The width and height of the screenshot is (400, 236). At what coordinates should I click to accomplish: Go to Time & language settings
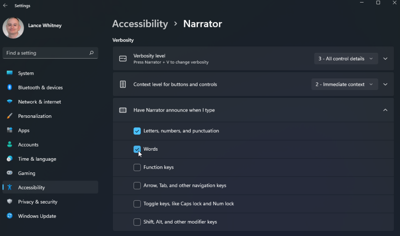tap(37, 159)
